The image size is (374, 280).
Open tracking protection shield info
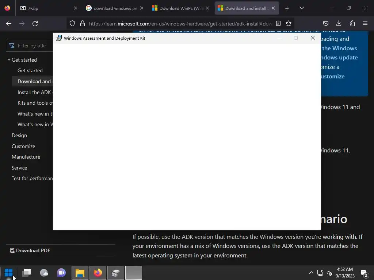click(72, 24)
